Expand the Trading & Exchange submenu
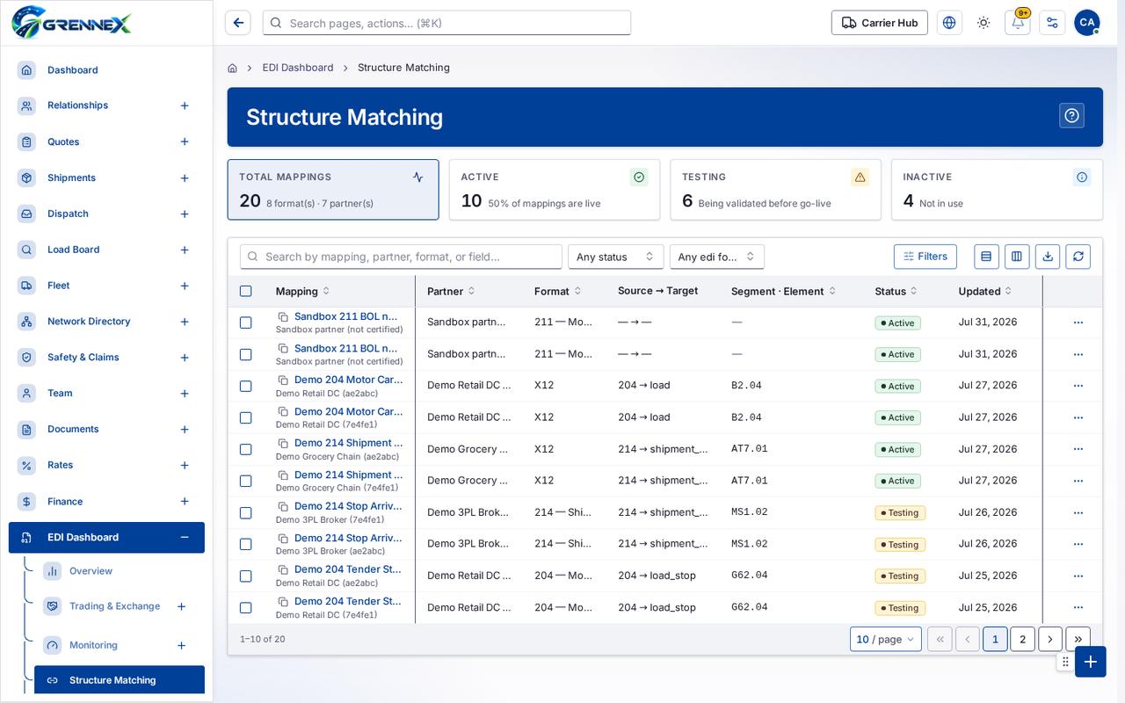 (x=181, y=606)
